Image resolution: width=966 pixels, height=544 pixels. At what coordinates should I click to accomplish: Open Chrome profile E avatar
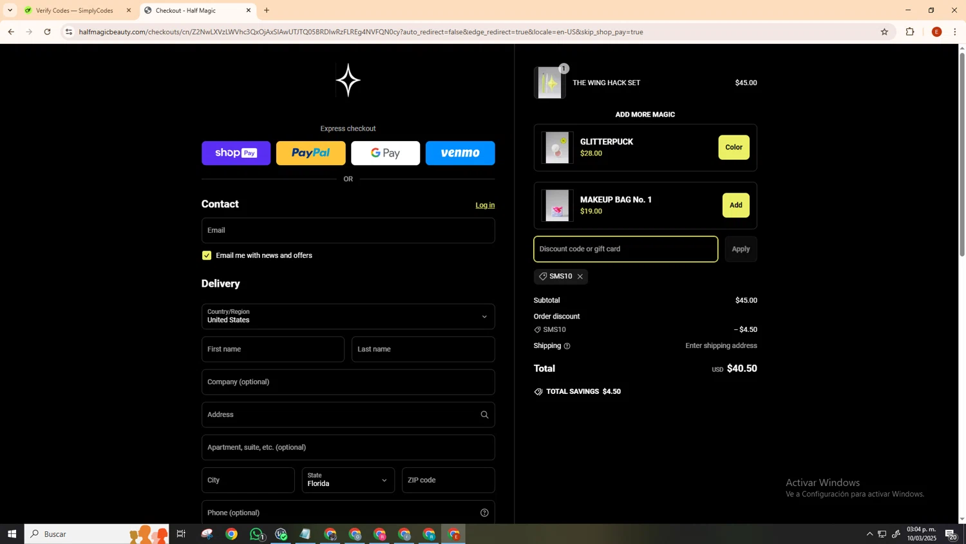pyautogui.click(x=936, y=32)
